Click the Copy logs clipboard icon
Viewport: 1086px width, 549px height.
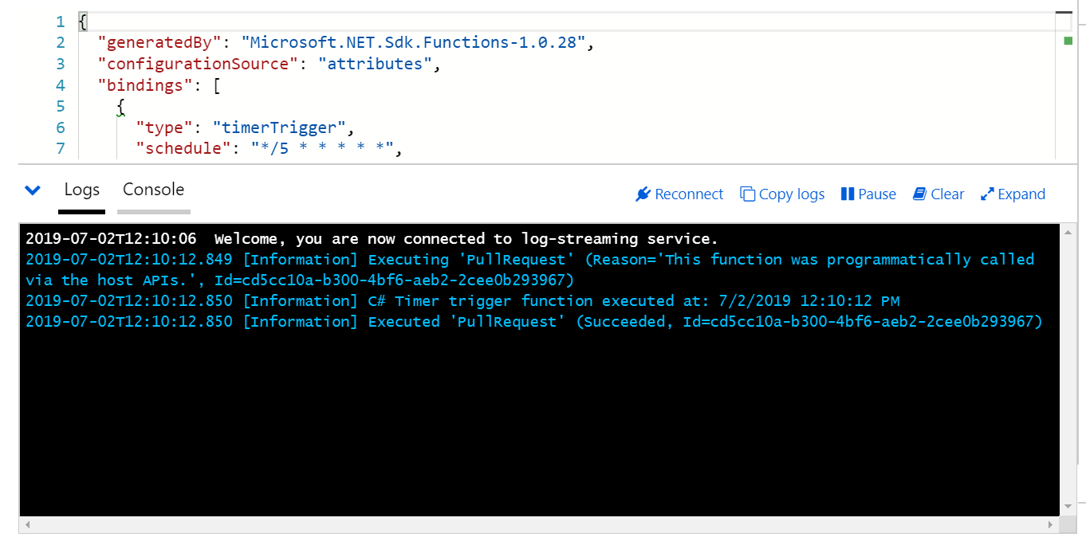coord(748,194)
